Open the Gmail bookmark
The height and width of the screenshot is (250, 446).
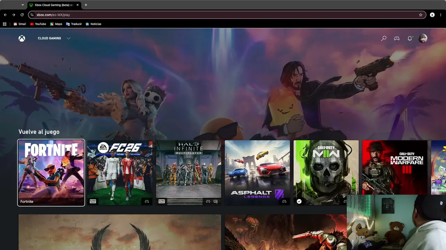tap(20, 24)
